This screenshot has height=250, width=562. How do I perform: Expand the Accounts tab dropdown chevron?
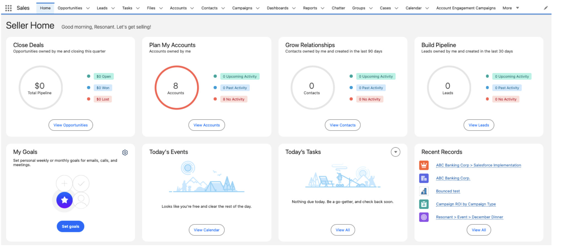192,8
